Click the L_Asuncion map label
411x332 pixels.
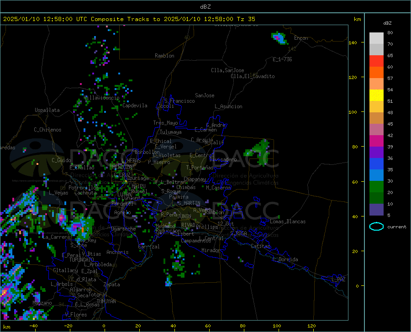click(228, 106)
